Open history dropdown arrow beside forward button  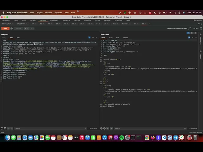(33, 28)
